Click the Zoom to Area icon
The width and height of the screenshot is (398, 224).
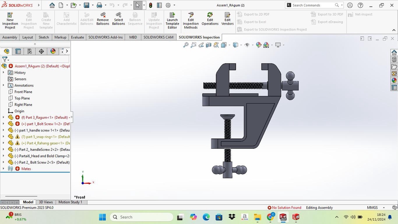coord(194,45)
